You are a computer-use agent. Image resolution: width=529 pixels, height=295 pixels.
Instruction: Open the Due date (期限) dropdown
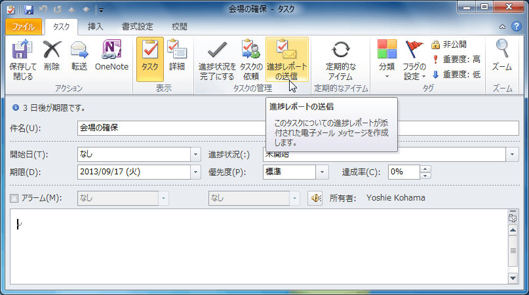coord(195,172)
